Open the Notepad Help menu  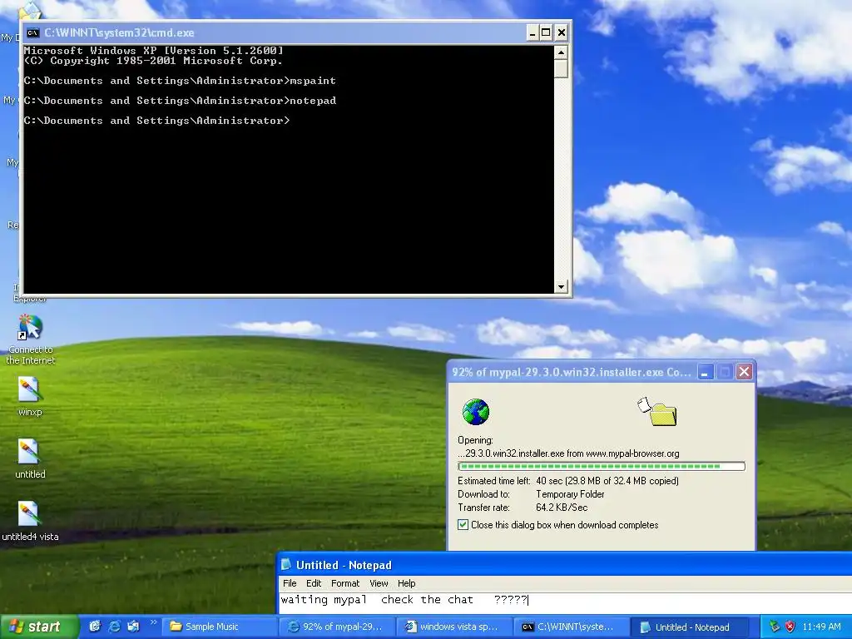(406, 583)
